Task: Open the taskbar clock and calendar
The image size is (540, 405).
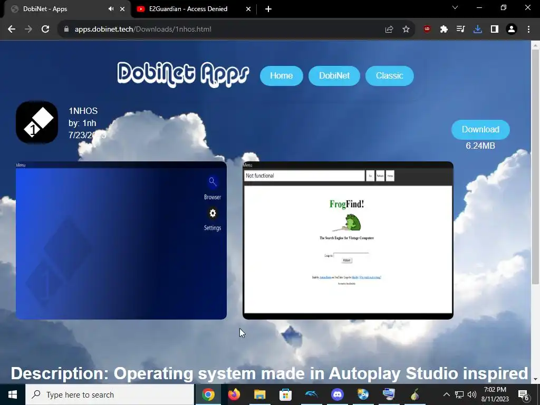Action: pos(495,394)
